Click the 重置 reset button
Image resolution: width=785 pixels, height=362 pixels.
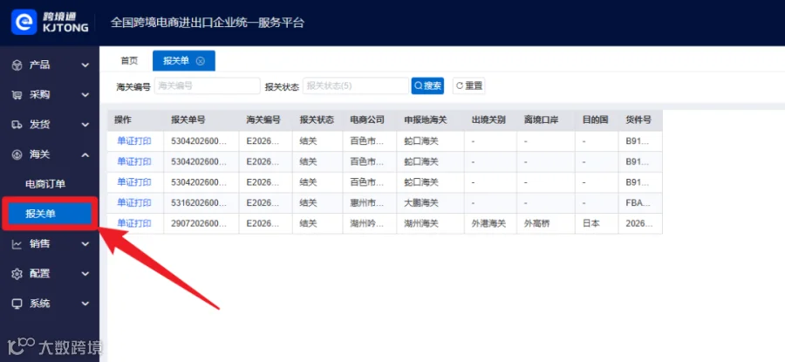coord(469,85)
